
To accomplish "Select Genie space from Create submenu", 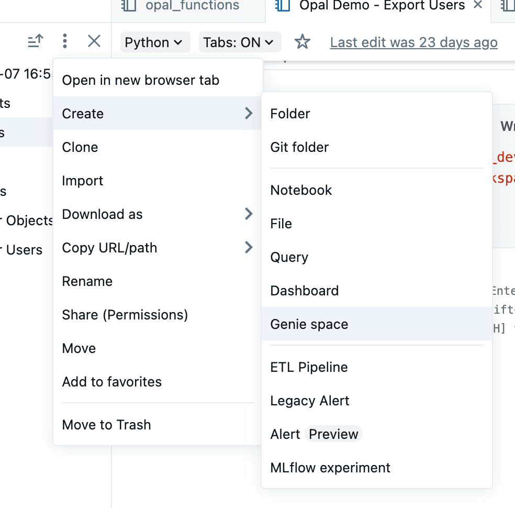I will (309, 324).
